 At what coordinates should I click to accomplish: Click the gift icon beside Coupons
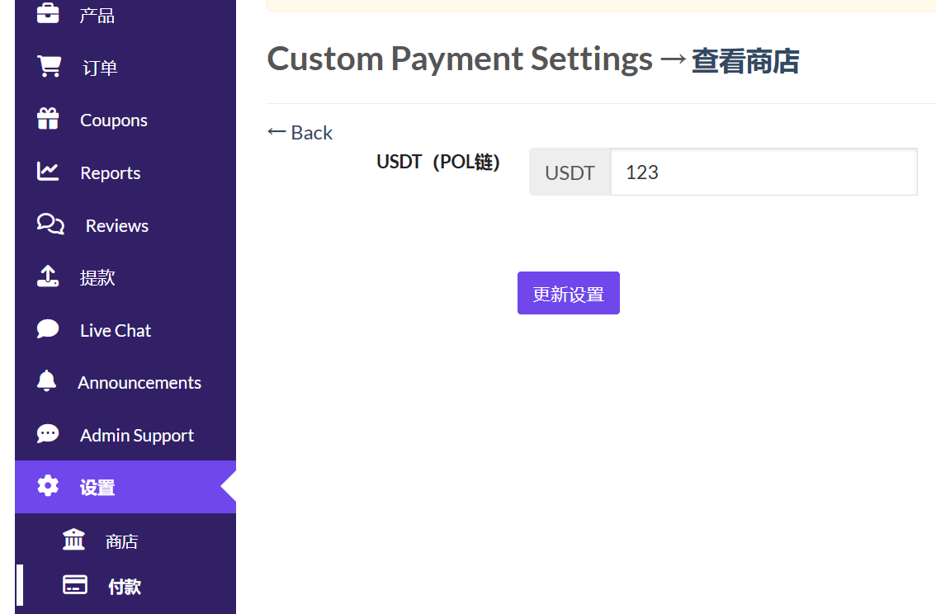click(x=48, y=120)
